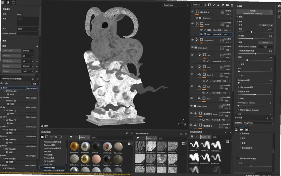Image resolution: width=281 pixels, height=176 pixels.
Task: Click the Shelf import resources icon
Action: click(x=60, y=137)
